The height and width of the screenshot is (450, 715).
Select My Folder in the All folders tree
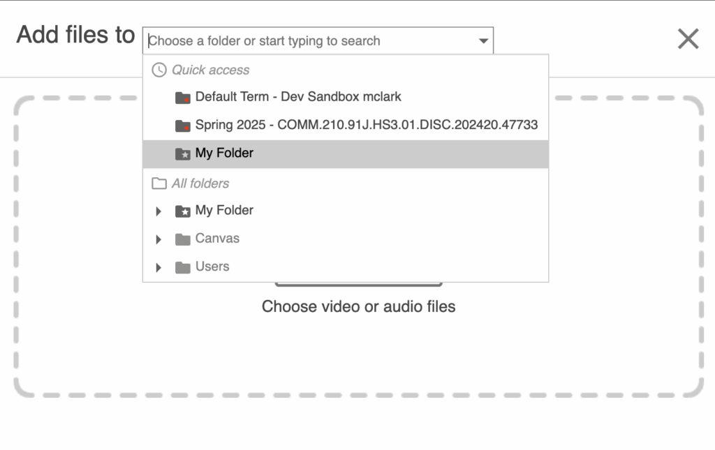coord(224,211)
